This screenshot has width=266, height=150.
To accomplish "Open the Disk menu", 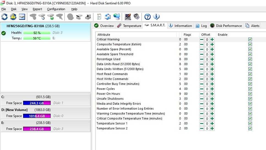I will pyautogui.click(x=14, y=9).
